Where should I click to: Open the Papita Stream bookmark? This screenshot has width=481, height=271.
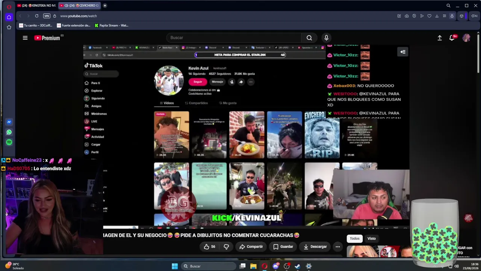coord(112,26)
